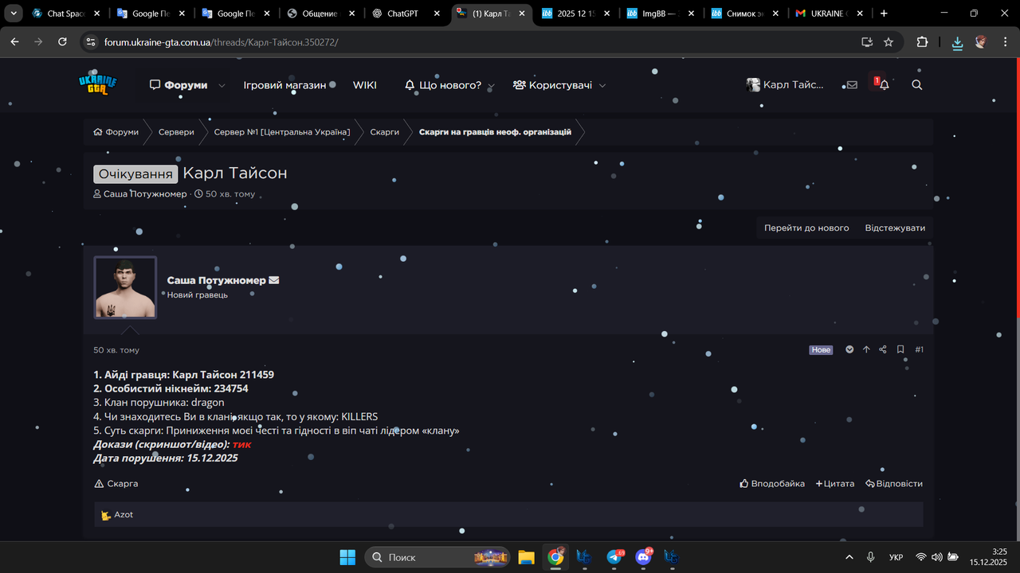Open private messages envelope icon
Image resolution: width=1020 pixels, height=573 pixels.
click(x=852, y=84)
